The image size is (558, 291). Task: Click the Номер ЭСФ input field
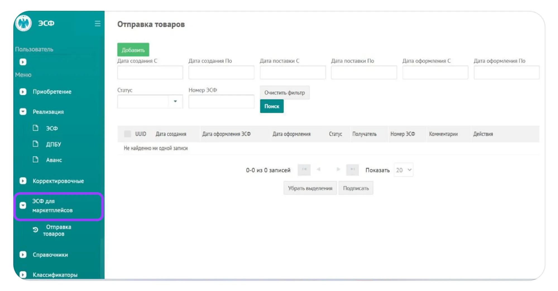coord(221,102)
